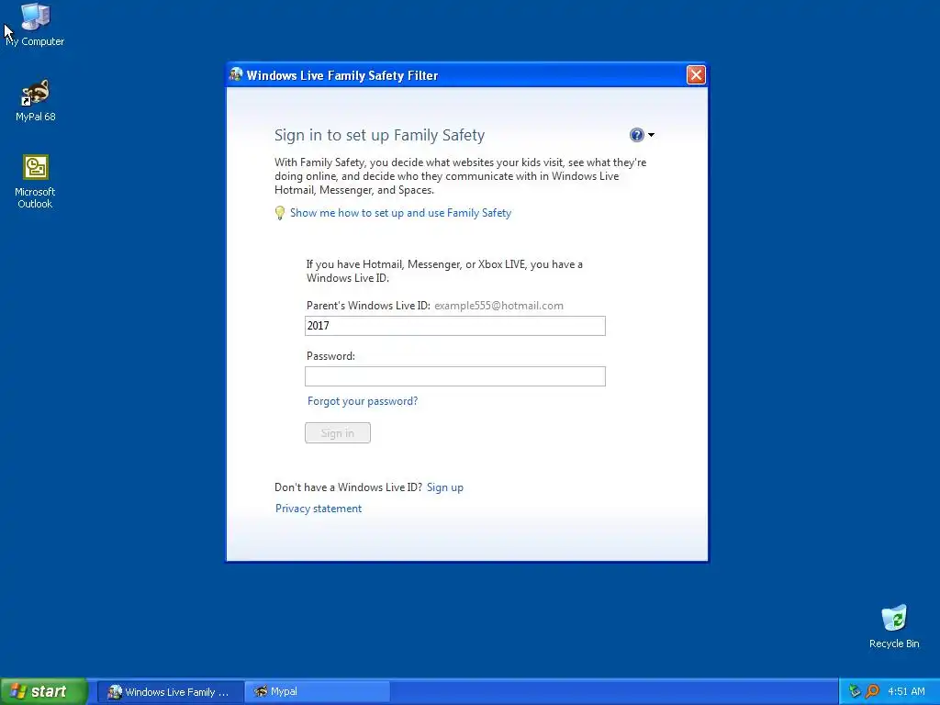Close the Family Safety Filter window
This screenshot has width=940, height=705.
696,75
